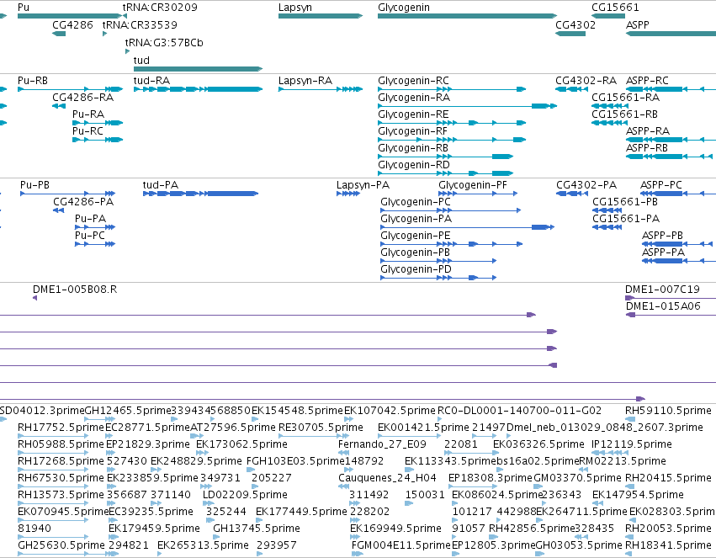
Task: Click the Glycogenin-RF transcript
Action: (x=452, y=140)
